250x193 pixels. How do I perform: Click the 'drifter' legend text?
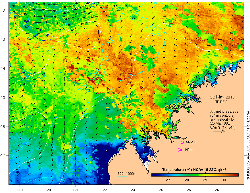tap(188, 150)
